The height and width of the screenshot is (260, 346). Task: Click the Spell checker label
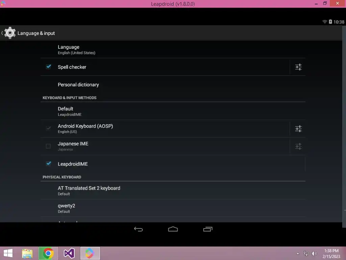[x=72, y=67]
